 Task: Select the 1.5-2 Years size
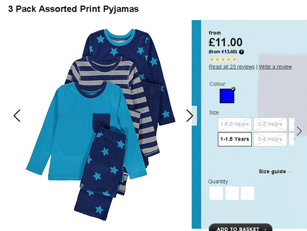pos(234,124)
